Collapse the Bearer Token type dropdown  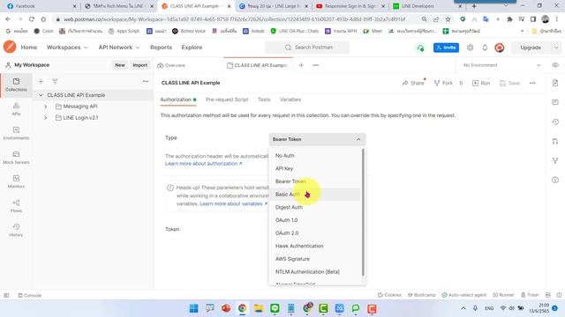(x=318, y=139)
